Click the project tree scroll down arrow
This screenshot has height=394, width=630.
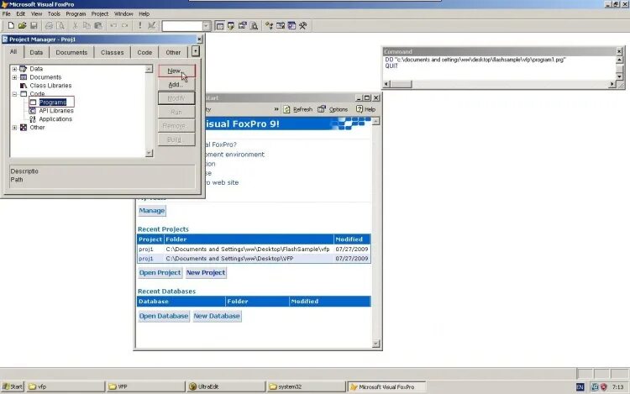tap(149, 153)
